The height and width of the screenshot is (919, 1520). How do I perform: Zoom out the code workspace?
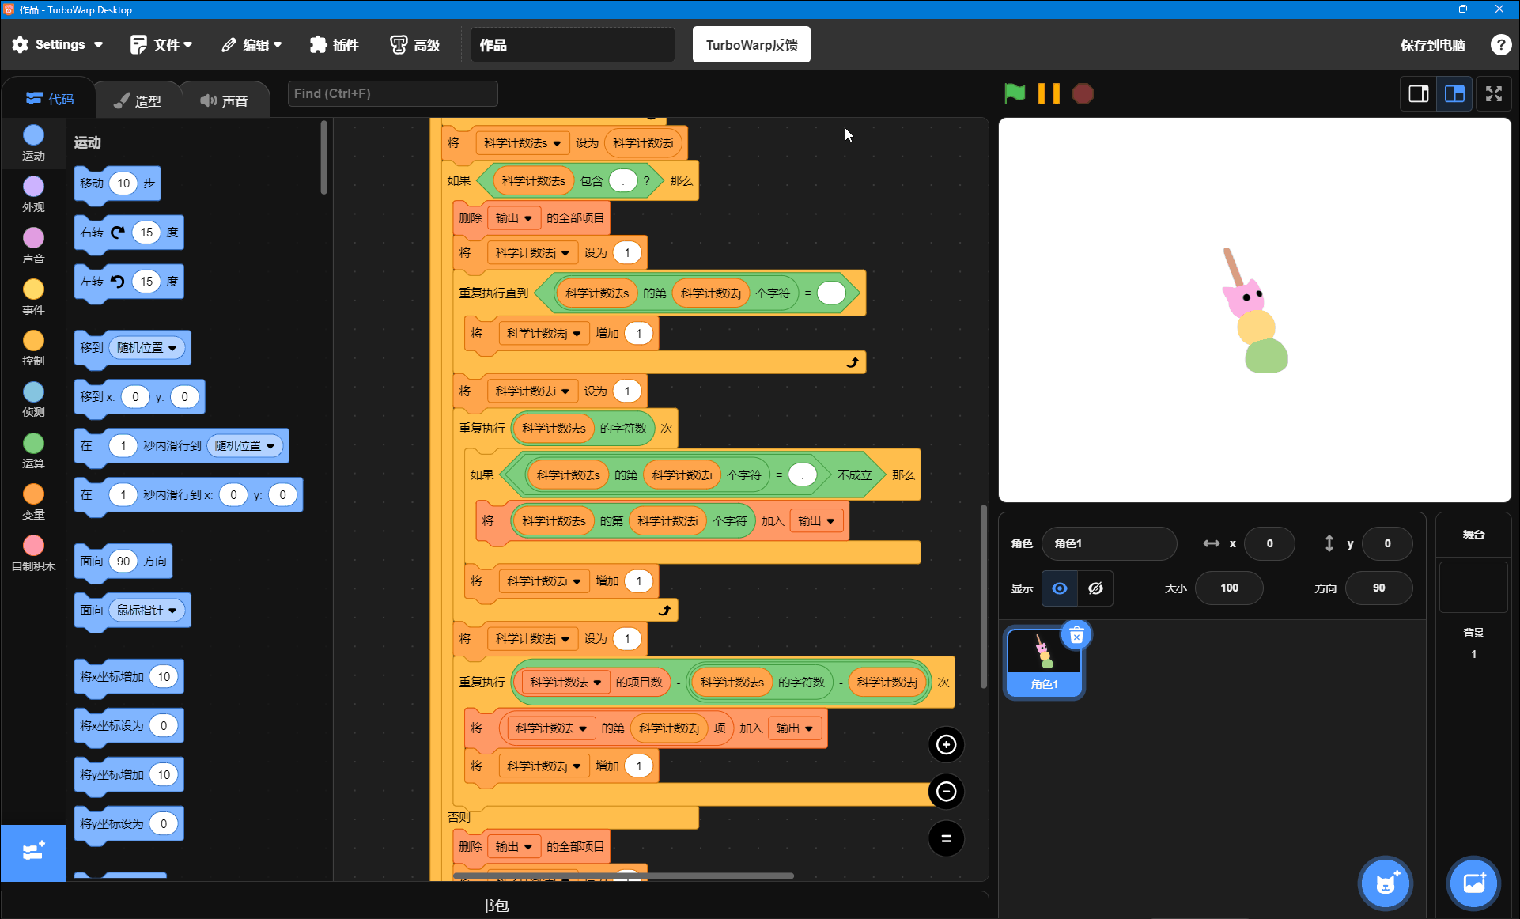[x=946, y=792]
